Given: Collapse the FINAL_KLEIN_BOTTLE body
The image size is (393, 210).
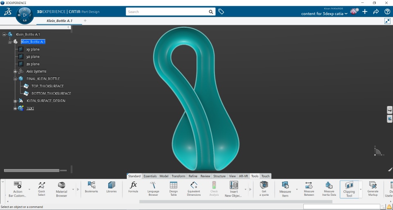Looking at the screenshot, I should [x=15, y=79].
